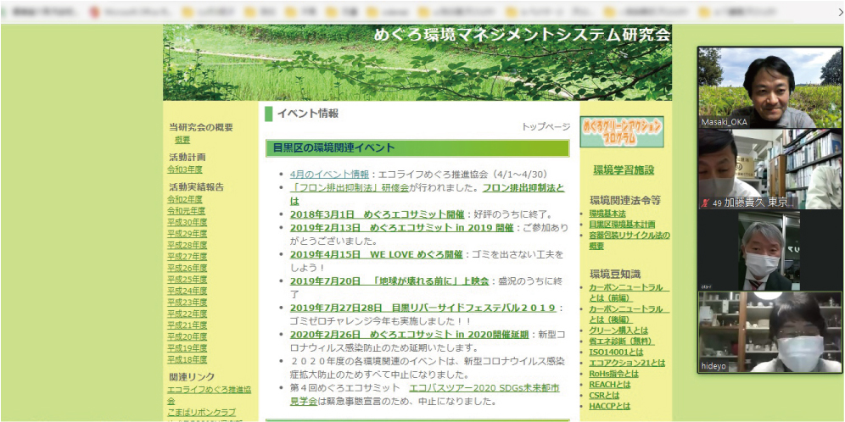Open 平成24年度 activity report
845x422 pixels.
click(187, 291)
